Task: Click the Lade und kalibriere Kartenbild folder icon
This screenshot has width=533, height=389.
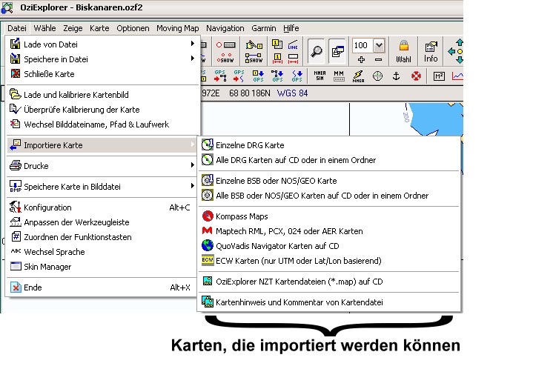Action: (x=15, y=94)
